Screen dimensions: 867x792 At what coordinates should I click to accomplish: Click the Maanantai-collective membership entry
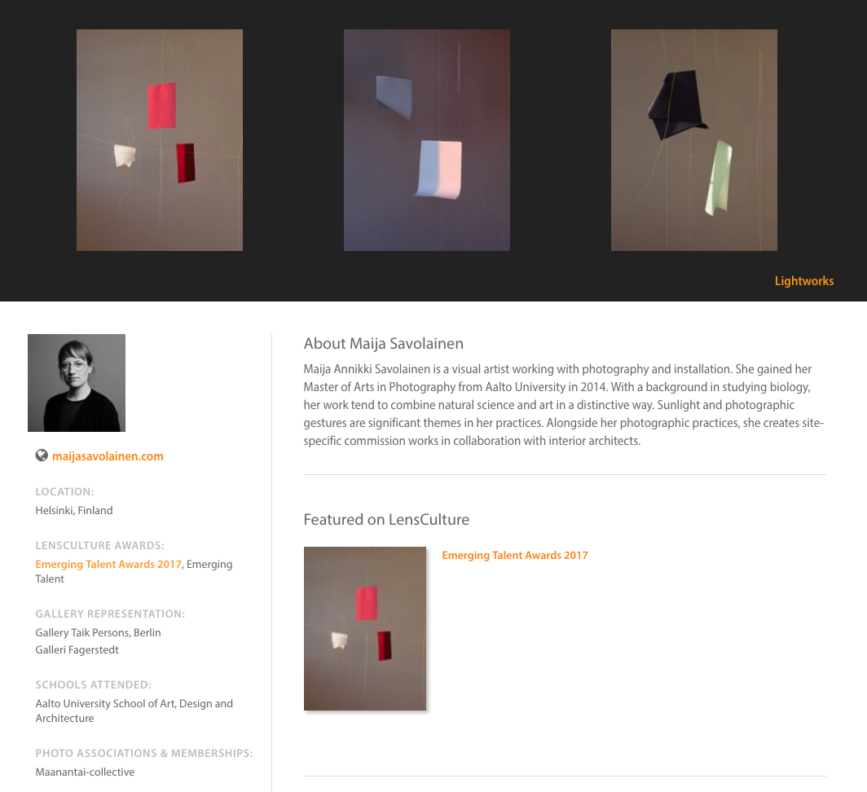[x=85, y=772]
